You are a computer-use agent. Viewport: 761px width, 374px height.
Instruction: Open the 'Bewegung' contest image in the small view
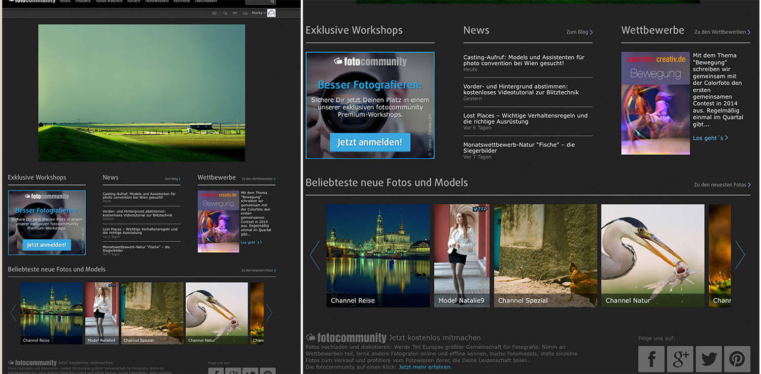point(218,221)
